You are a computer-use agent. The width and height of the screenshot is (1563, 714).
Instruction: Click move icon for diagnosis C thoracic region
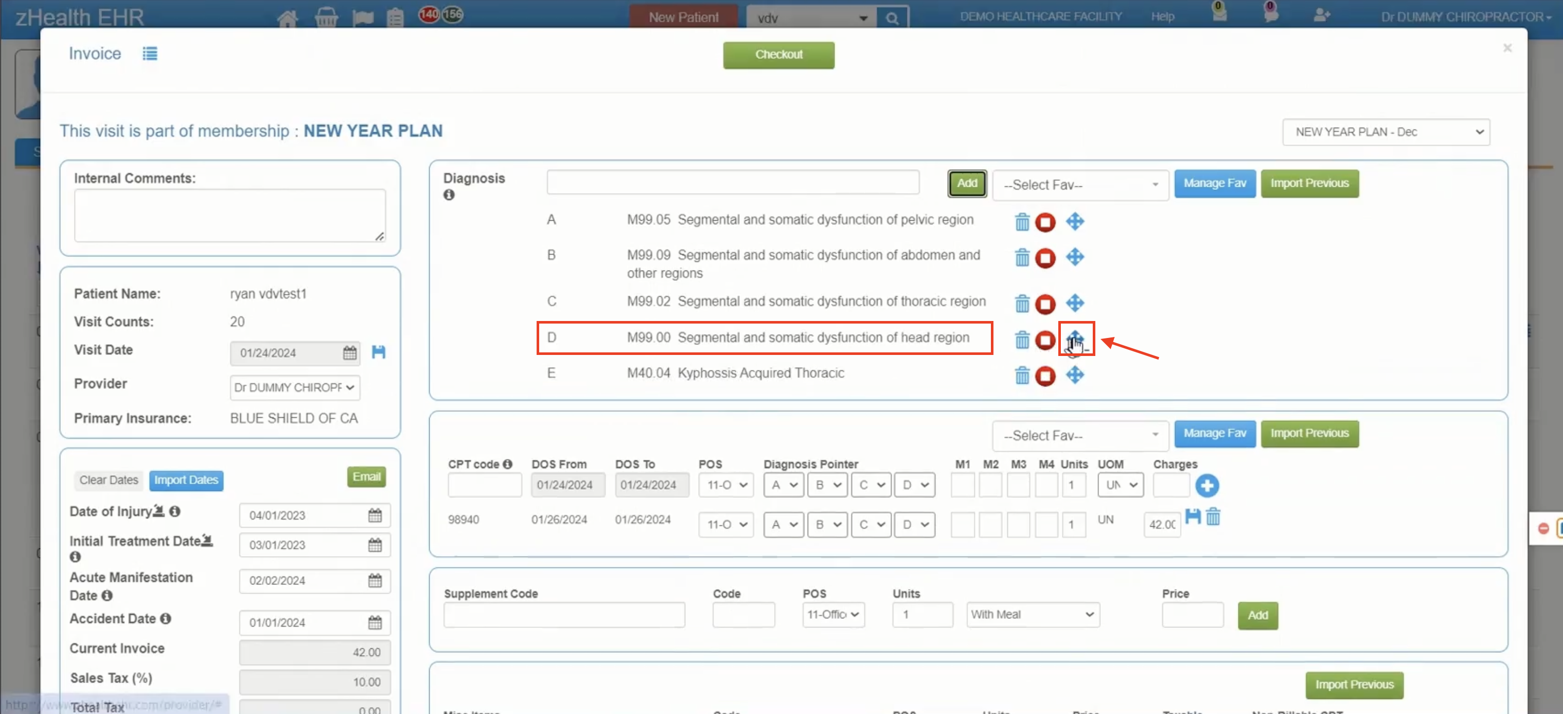click(x=1075, y=302)
